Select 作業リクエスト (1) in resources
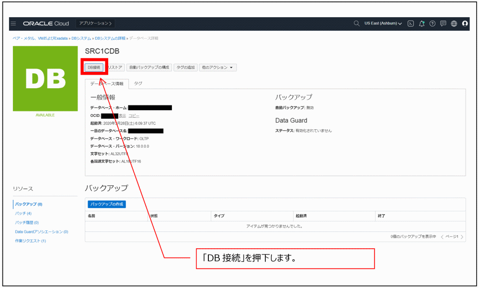 click(x=31, y=241)
